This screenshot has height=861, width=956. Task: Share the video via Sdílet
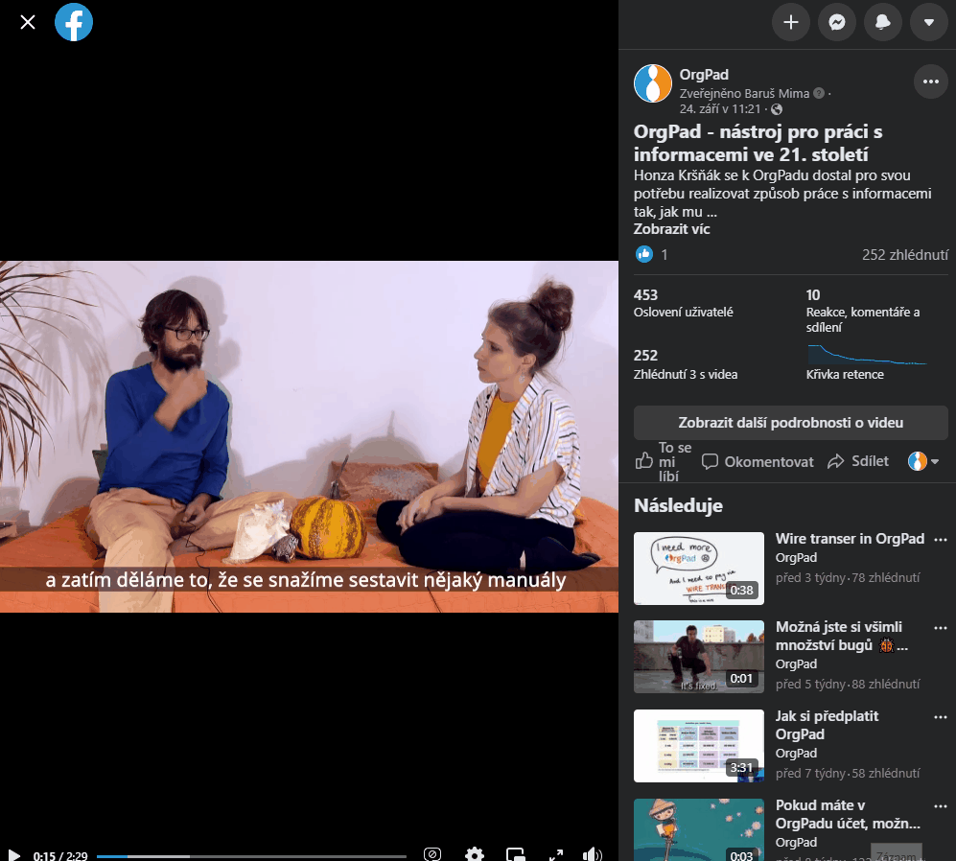click(x=858, y=461)
